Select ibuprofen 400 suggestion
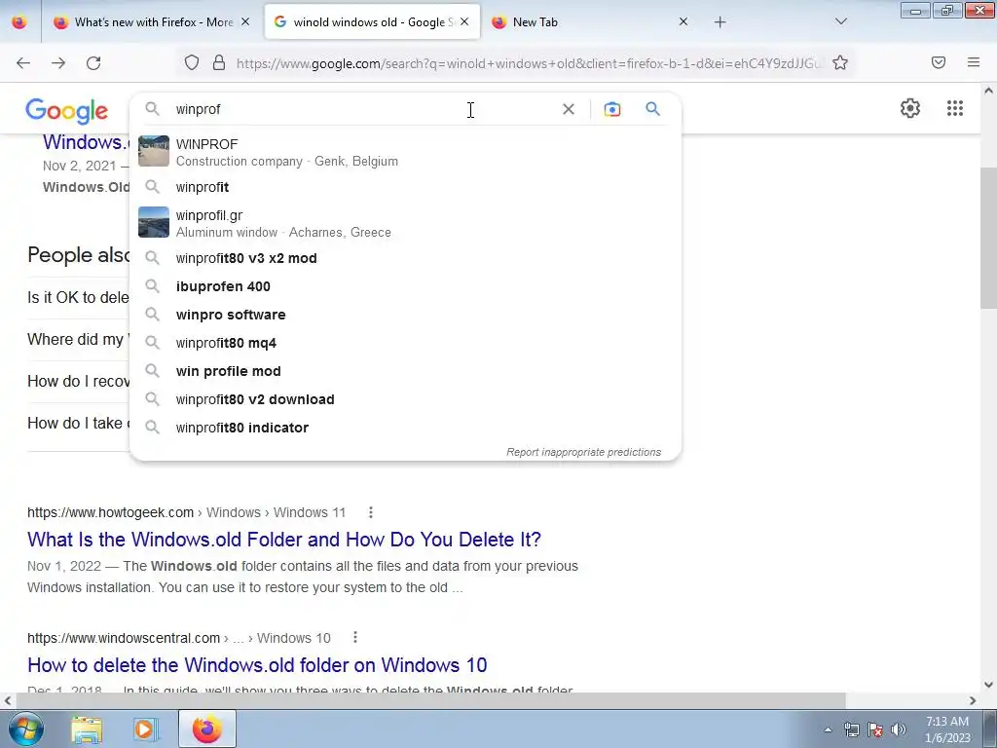Viewport: 997px width, 748px height. [405, 286]
